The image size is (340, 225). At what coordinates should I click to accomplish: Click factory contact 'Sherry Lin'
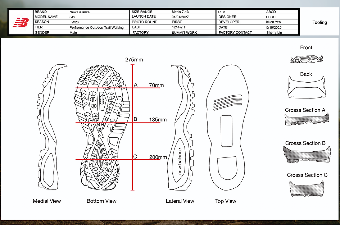pos(274,33)
